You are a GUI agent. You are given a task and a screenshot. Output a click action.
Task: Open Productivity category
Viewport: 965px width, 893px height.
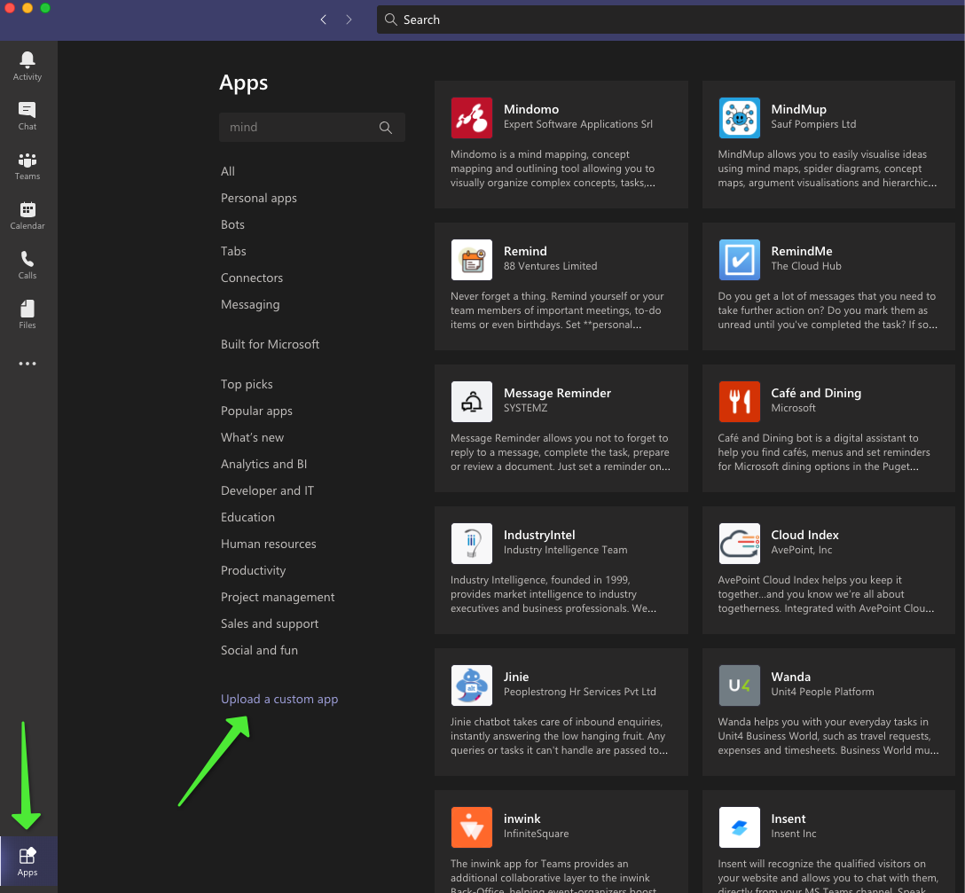pos(253,570)
